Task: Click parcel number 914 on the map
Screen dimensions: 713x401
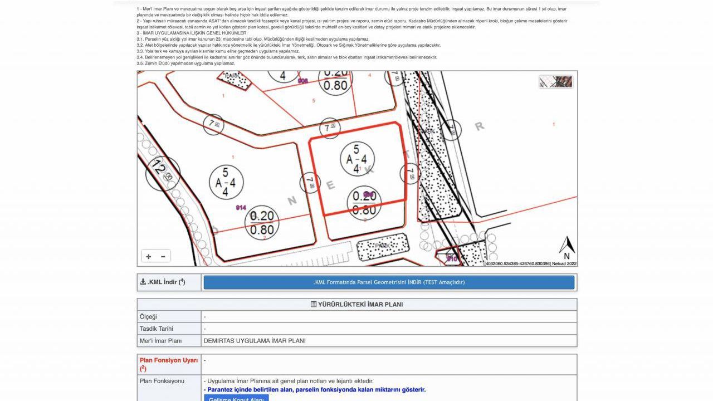Action: (241, 208)
